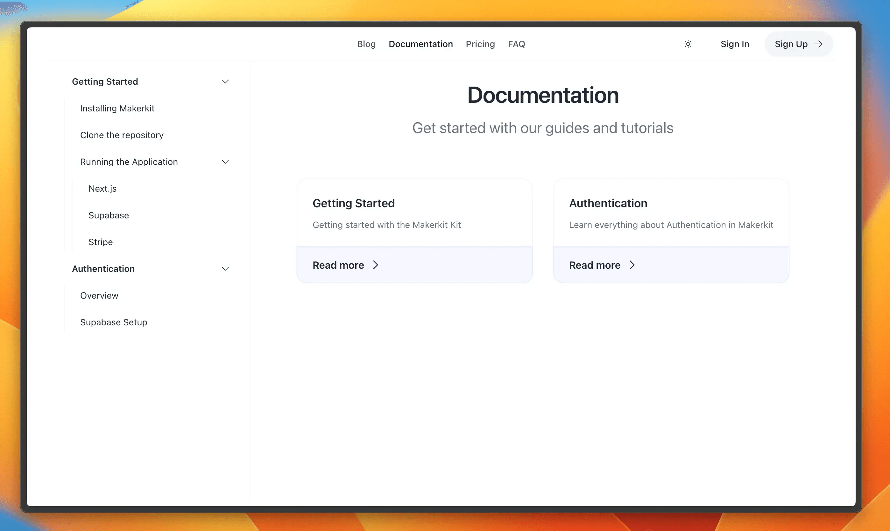Select Supabase Setup under Authentication
The width and height of the screenshot is (890, 531).
pyautogui.click(x=113, y=322)
